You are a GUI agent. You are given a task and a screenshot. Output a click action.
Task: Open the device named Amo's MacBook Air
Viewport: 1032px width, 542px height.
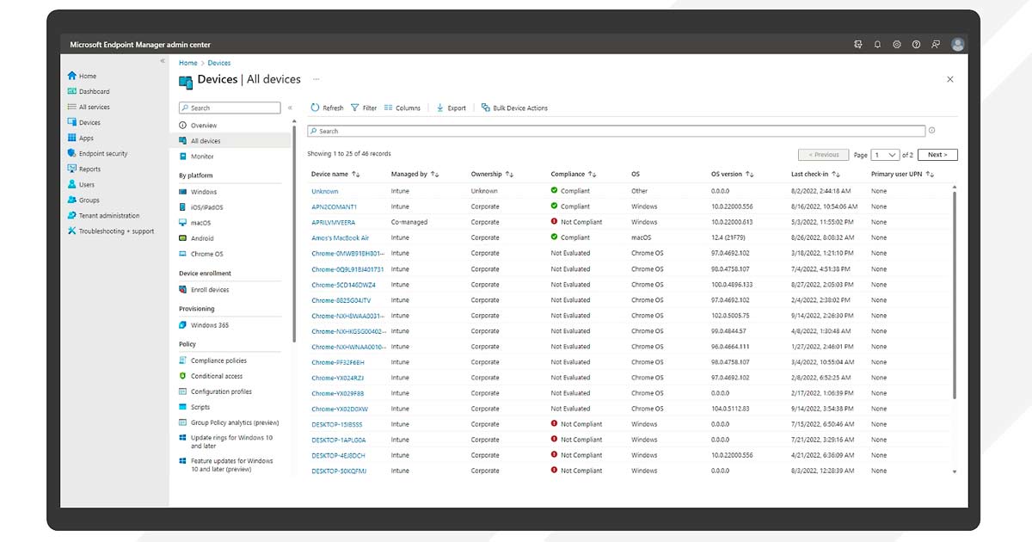(340, 237)
